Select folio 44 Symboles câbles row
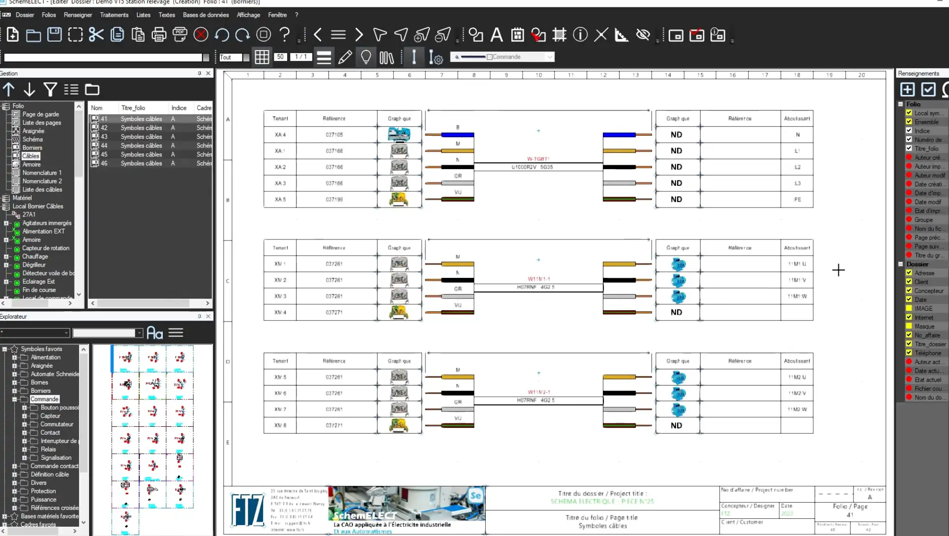The width and height of the screenshot is (949, 536). tap(141, 146)
